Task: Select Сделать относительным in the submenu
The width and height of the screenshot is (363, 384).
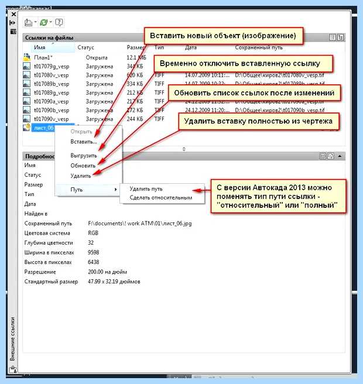Action: (161, 198)
